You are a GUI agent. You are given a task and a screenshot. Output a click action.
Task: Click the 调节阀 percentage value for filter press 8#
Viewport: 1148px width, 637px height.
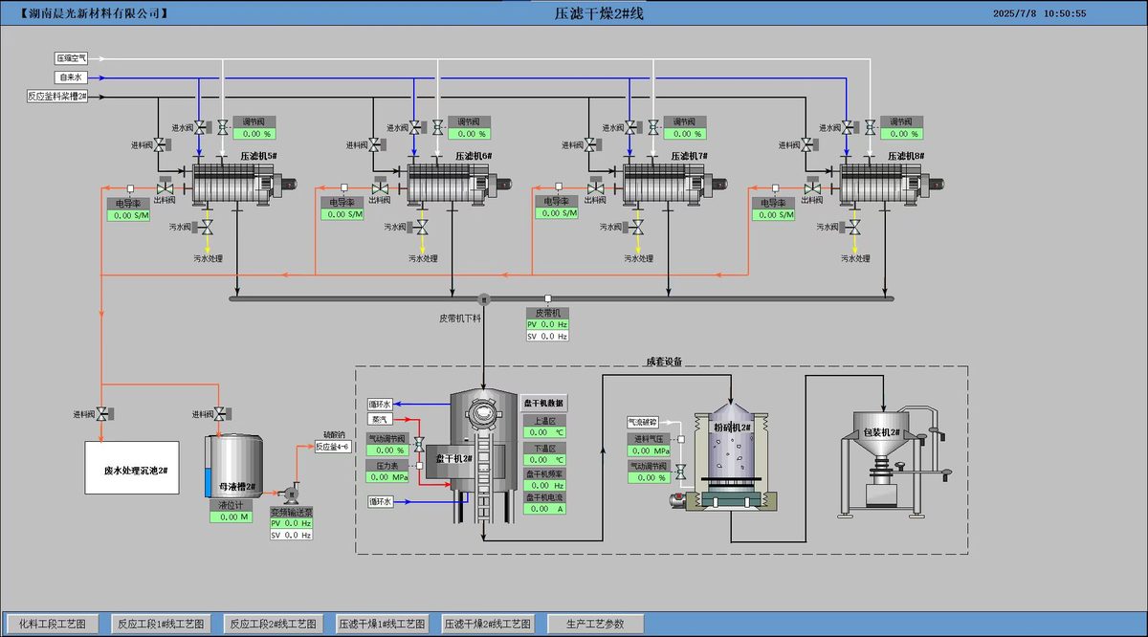[901, 134]
